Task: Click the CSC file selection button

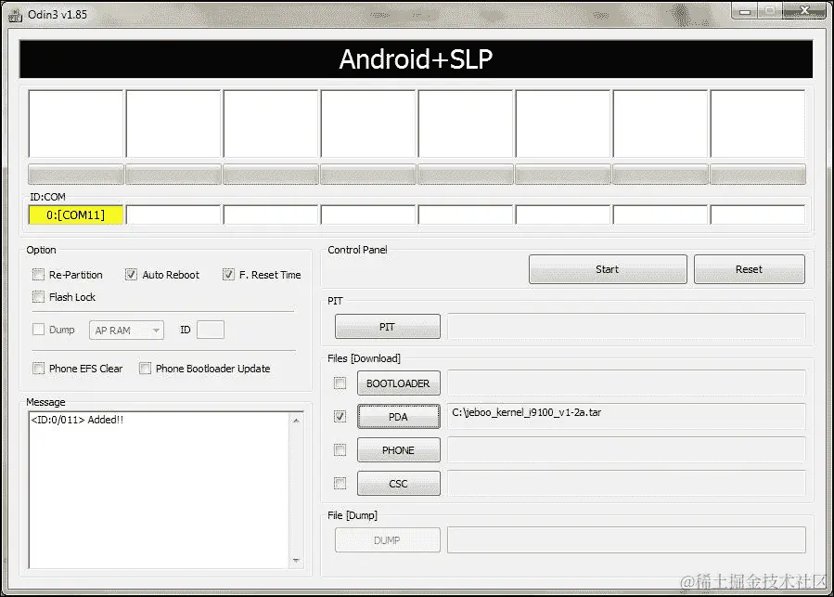Action: (398, 483)
